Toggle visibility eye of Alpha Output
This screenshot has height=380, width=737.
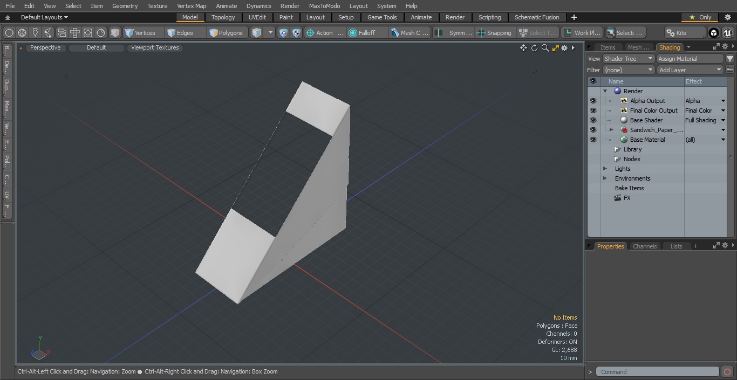coord(593,101)
